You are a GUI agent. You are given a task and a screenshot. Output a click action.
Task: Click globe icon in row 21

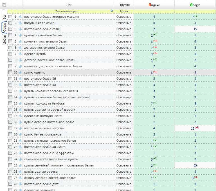20,141
